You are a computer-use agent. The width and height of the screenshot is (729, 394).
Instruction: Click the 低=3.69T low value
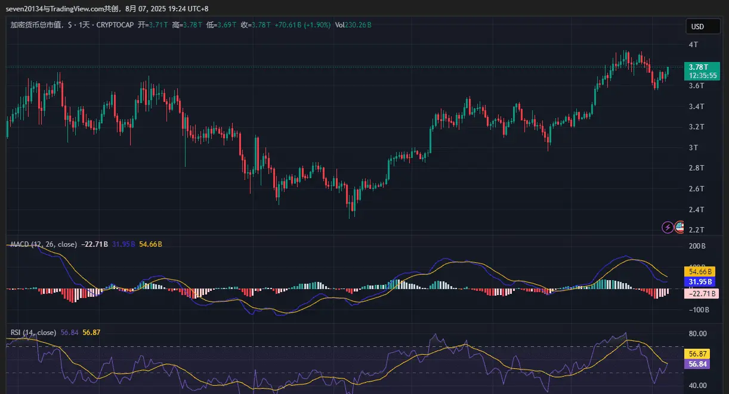(x=222, y=25)
